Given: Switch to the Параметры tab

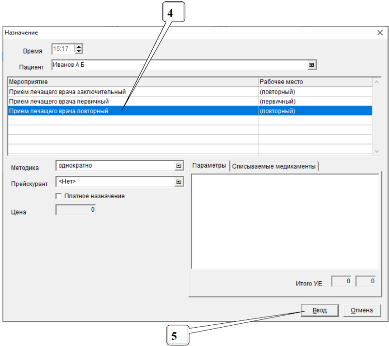Looking at the screenshot, I should click(x=209, y=166).
